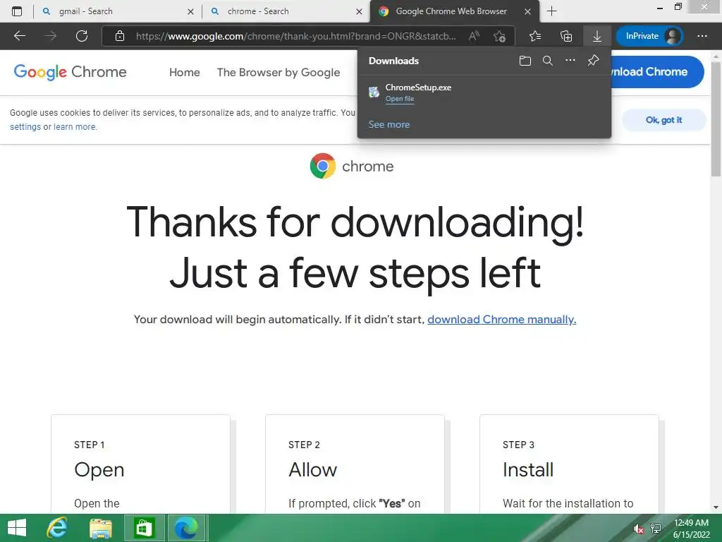The height and width of the screenshot is (542, 722).
Task: Open the tab actions menu icon
Action: pyautogui.click(x=17, y=11)
